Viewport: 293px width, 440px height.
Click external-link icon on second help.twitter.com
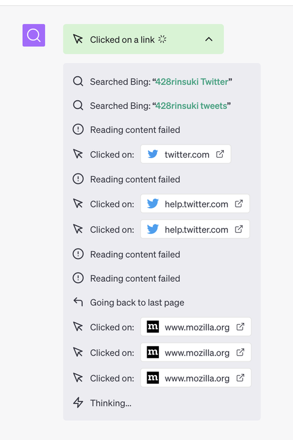click(239, 229)
